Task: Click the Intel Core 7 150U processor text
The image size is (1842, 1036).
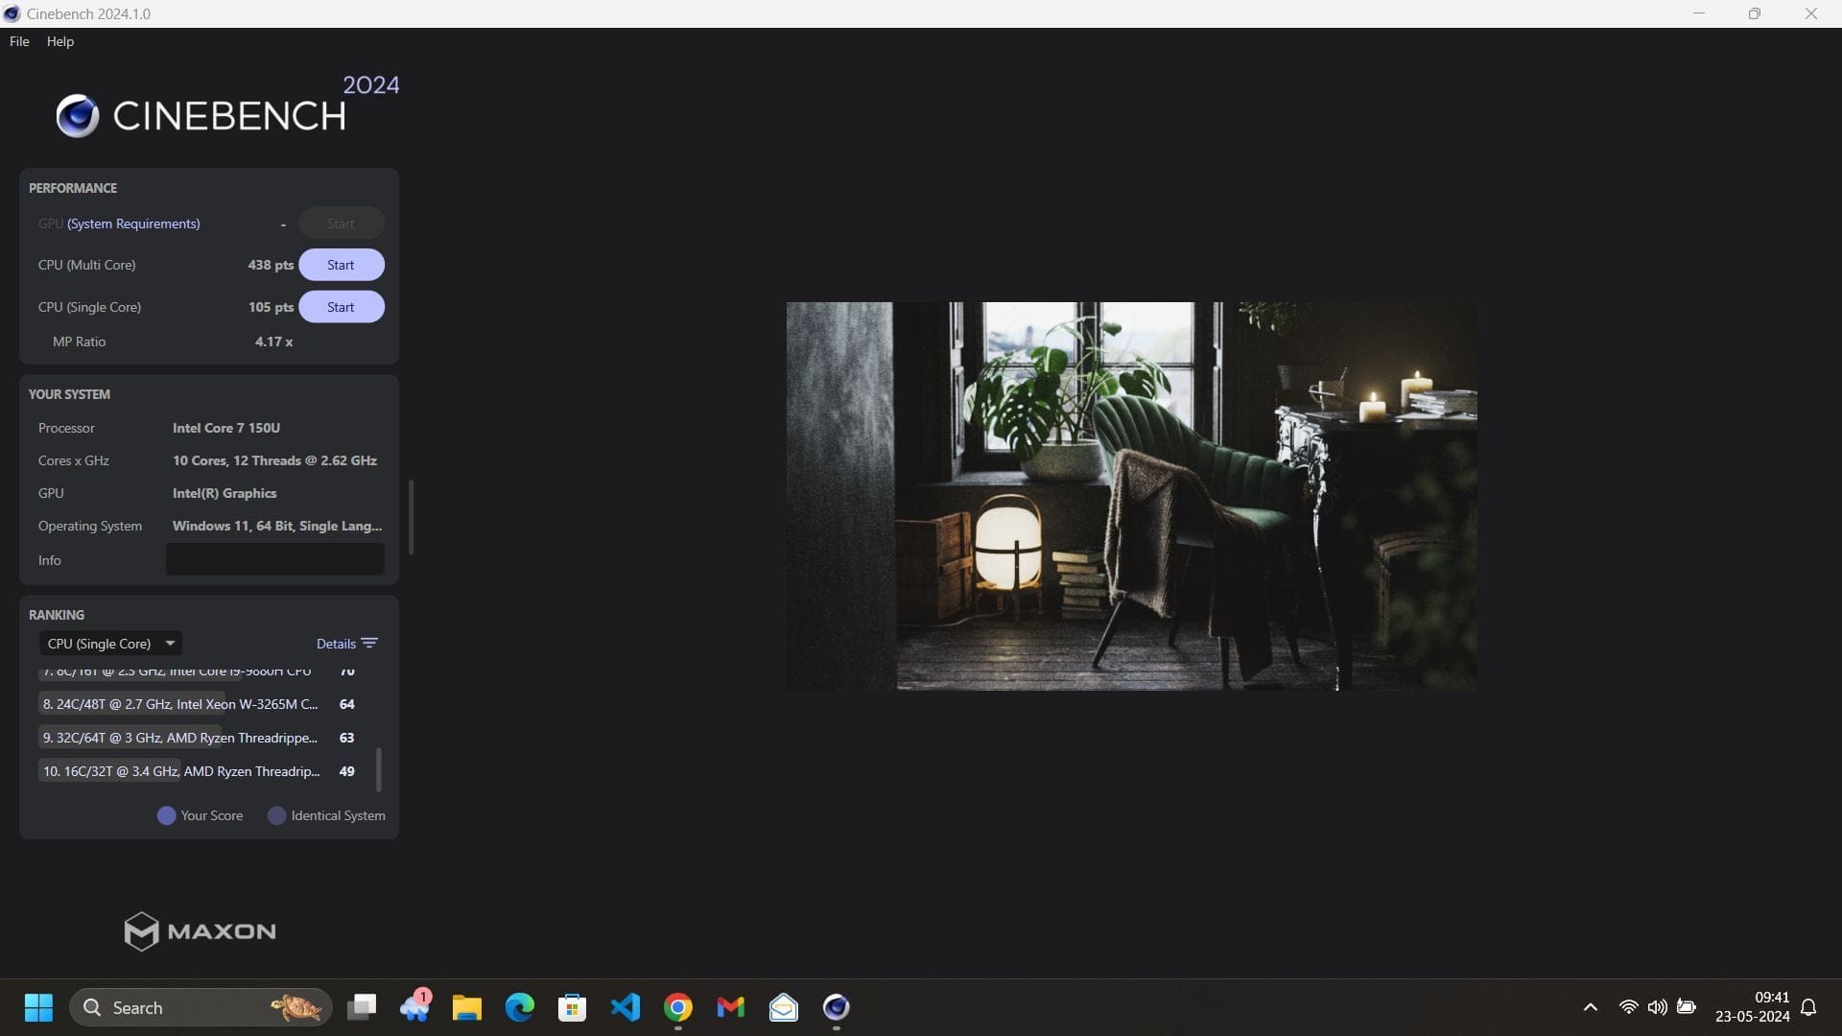Action: click(x=226, y=428)
